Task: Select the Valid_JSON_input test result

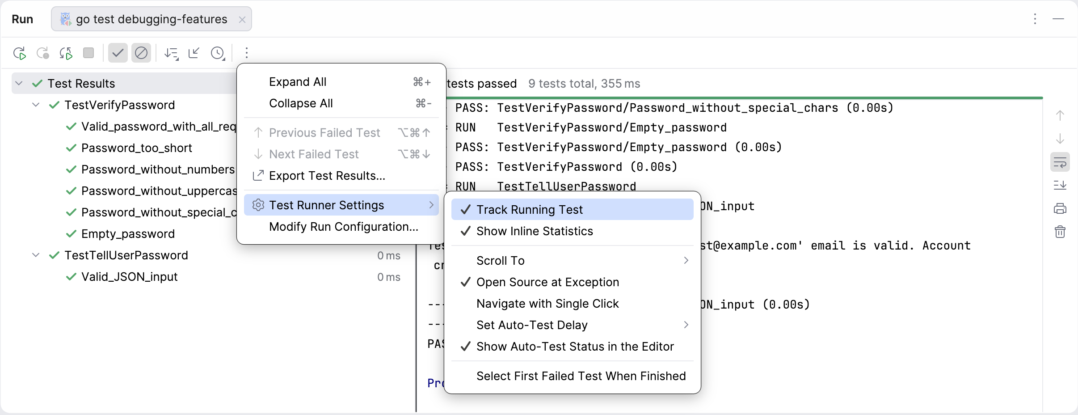Action: pos(129,277)
